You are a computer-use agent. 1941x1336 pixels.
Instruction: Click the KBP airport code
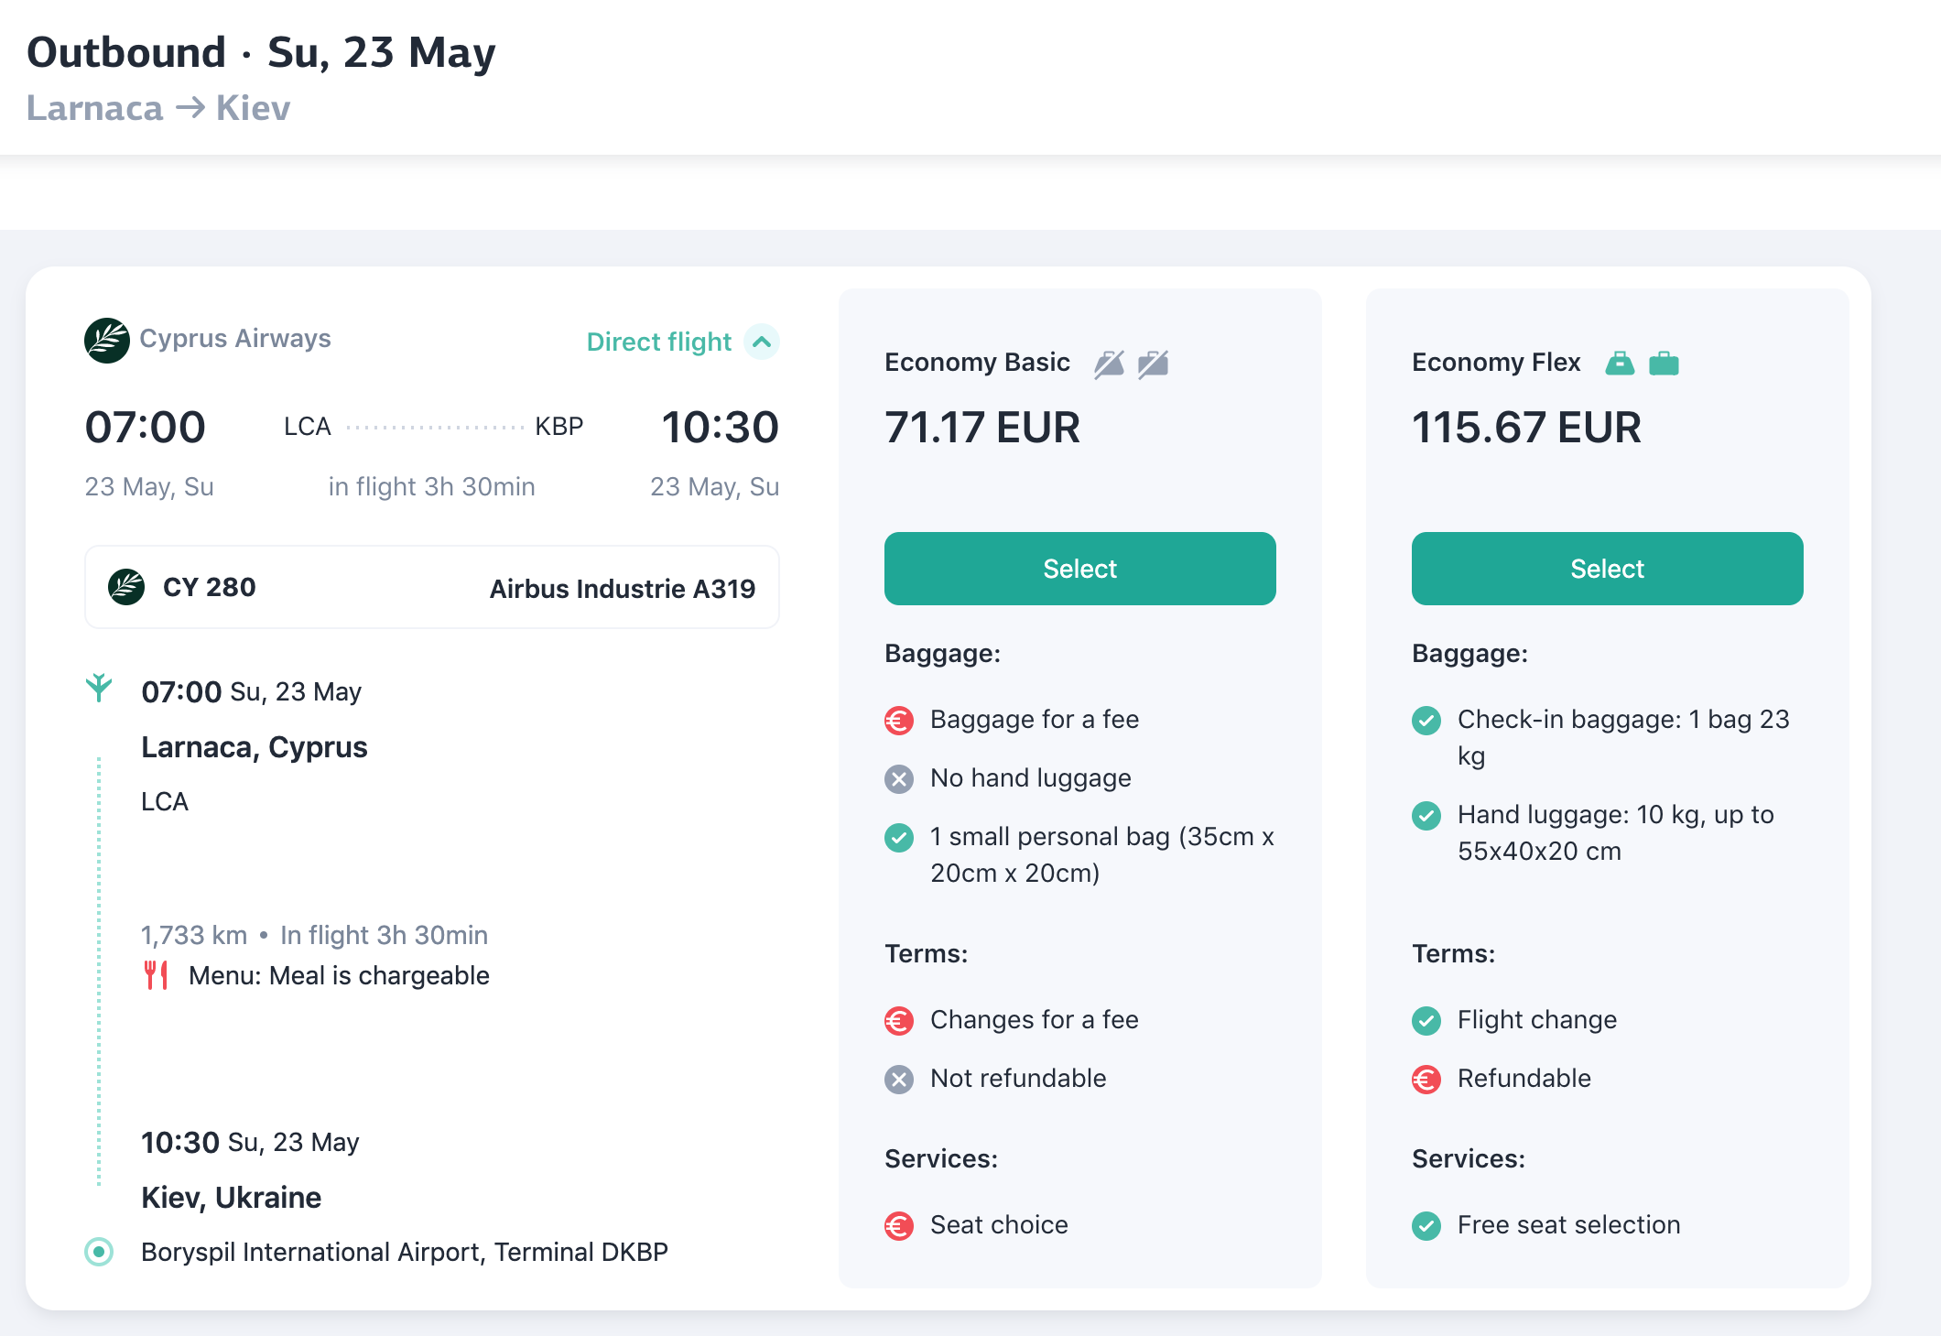[x=559, y=427]
